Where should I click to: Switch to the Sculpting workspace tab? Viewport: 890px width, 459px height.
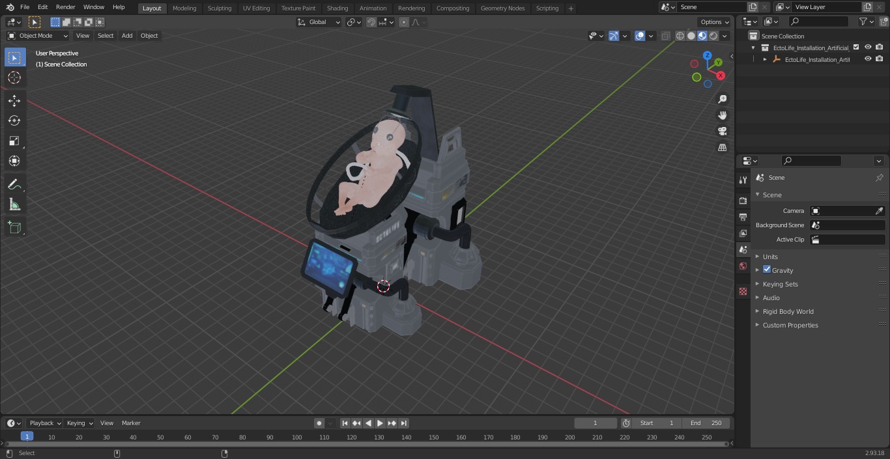(220, 8)
